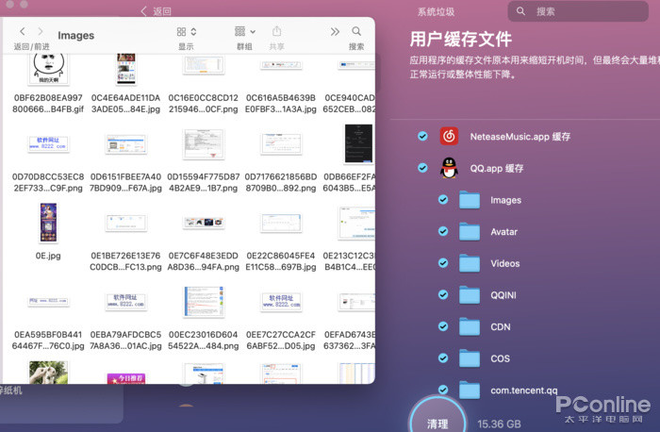
Task: Select file 0C616A5B4639B...1A3A.jpg
Action: (x=281, y=104)
